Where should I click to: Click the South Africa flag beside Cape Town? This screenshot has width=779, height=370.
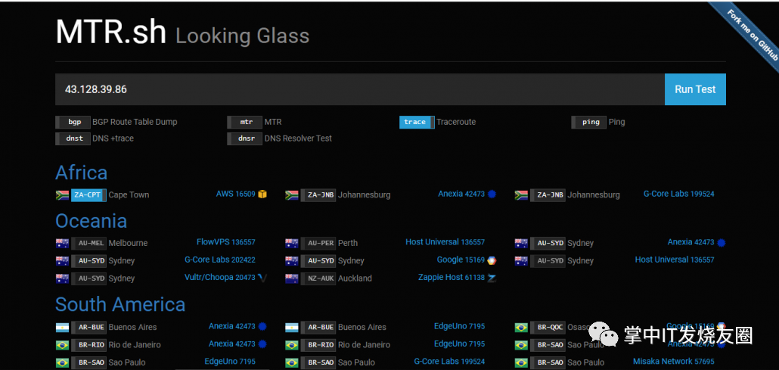tap(62, 194)
